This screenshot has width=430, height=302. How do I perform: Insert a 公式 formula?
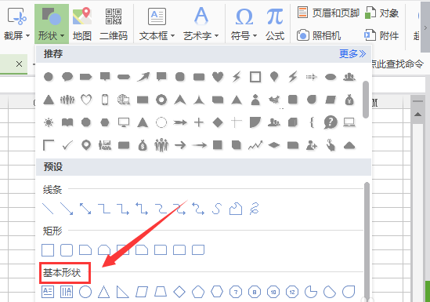(x=275, y=24)
